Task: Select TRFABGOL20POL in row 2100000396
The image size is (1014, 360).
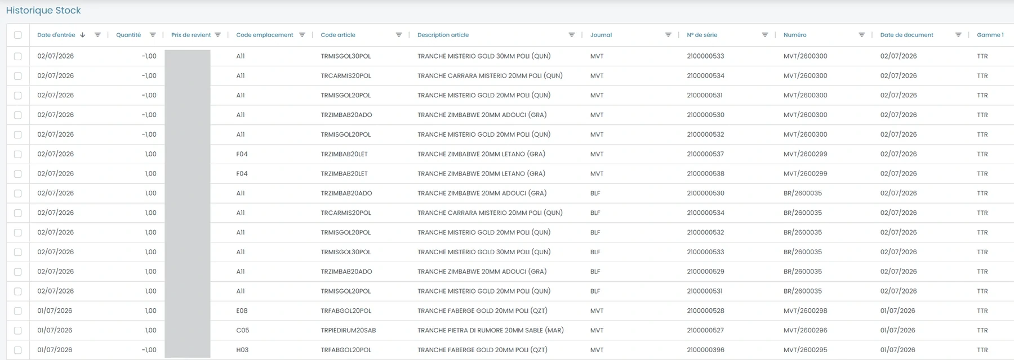Action: 346,350
